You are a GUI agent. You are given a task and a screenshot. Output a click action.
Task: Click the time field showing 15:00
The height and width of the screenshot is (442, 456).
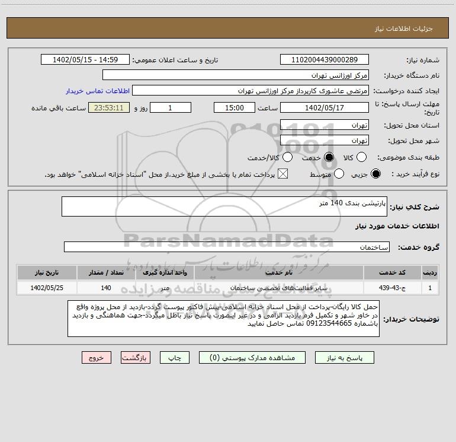(x=235, y=107)
